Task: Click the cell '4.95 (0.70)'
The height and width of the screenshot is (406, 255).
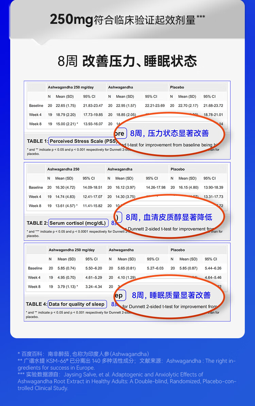Action: tap(67, 278)
